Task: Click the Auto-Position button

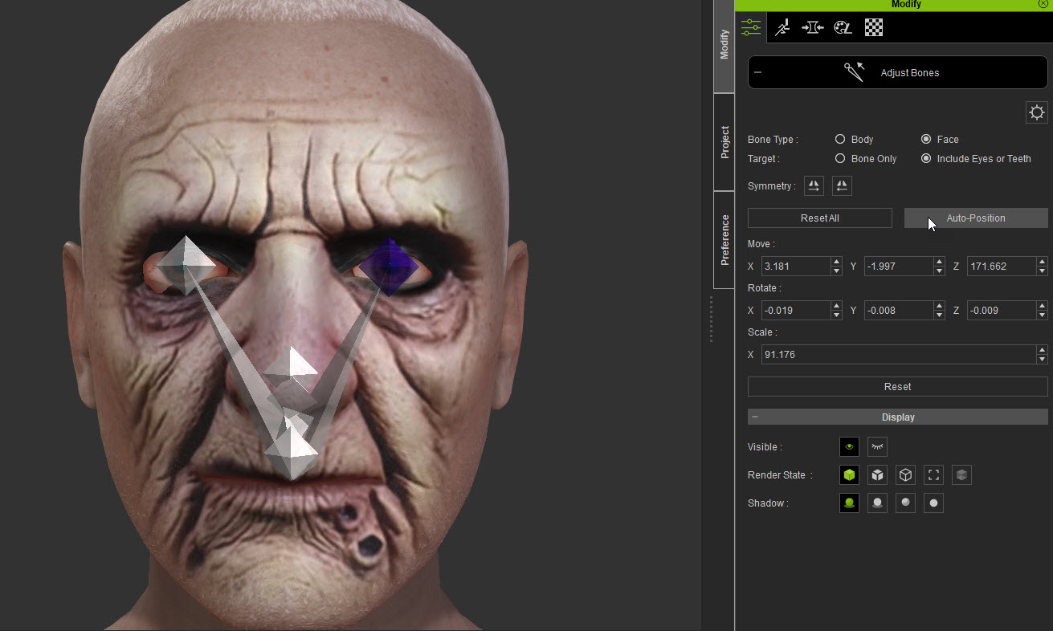Action: pos(976,218)
